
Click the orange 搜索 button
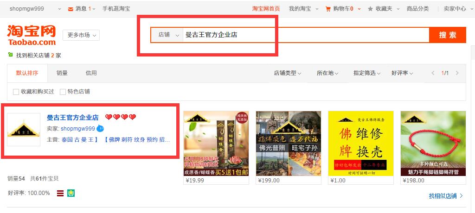pyautogui.click(x=448, y=35)
